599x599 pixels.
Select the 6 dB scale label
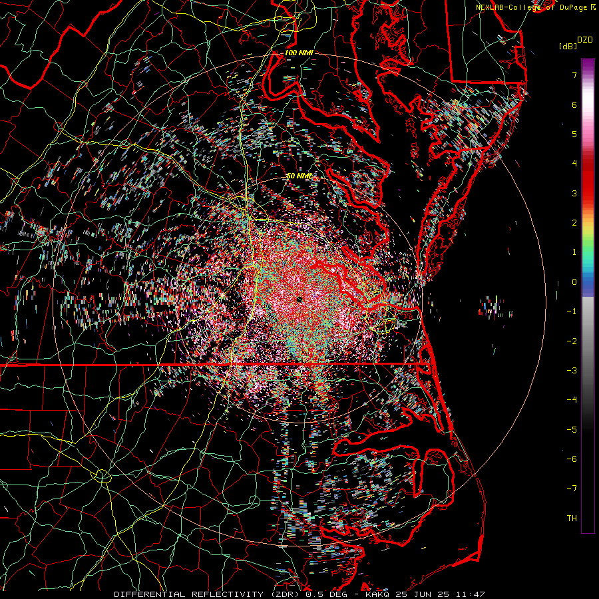pyautogui.click(x=574, y=104)
